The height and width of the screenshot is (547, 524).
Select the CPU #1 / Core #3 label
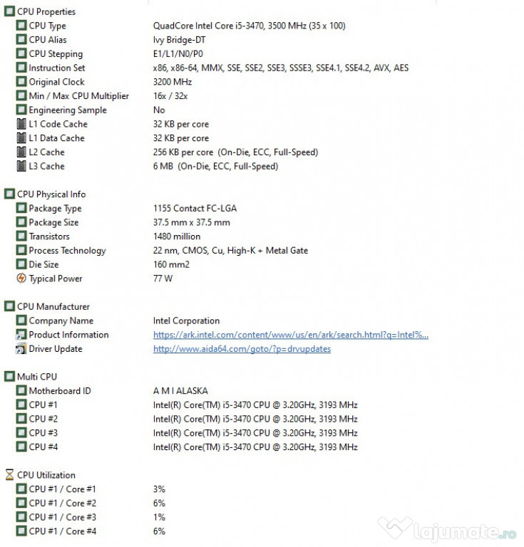[63, 517]
